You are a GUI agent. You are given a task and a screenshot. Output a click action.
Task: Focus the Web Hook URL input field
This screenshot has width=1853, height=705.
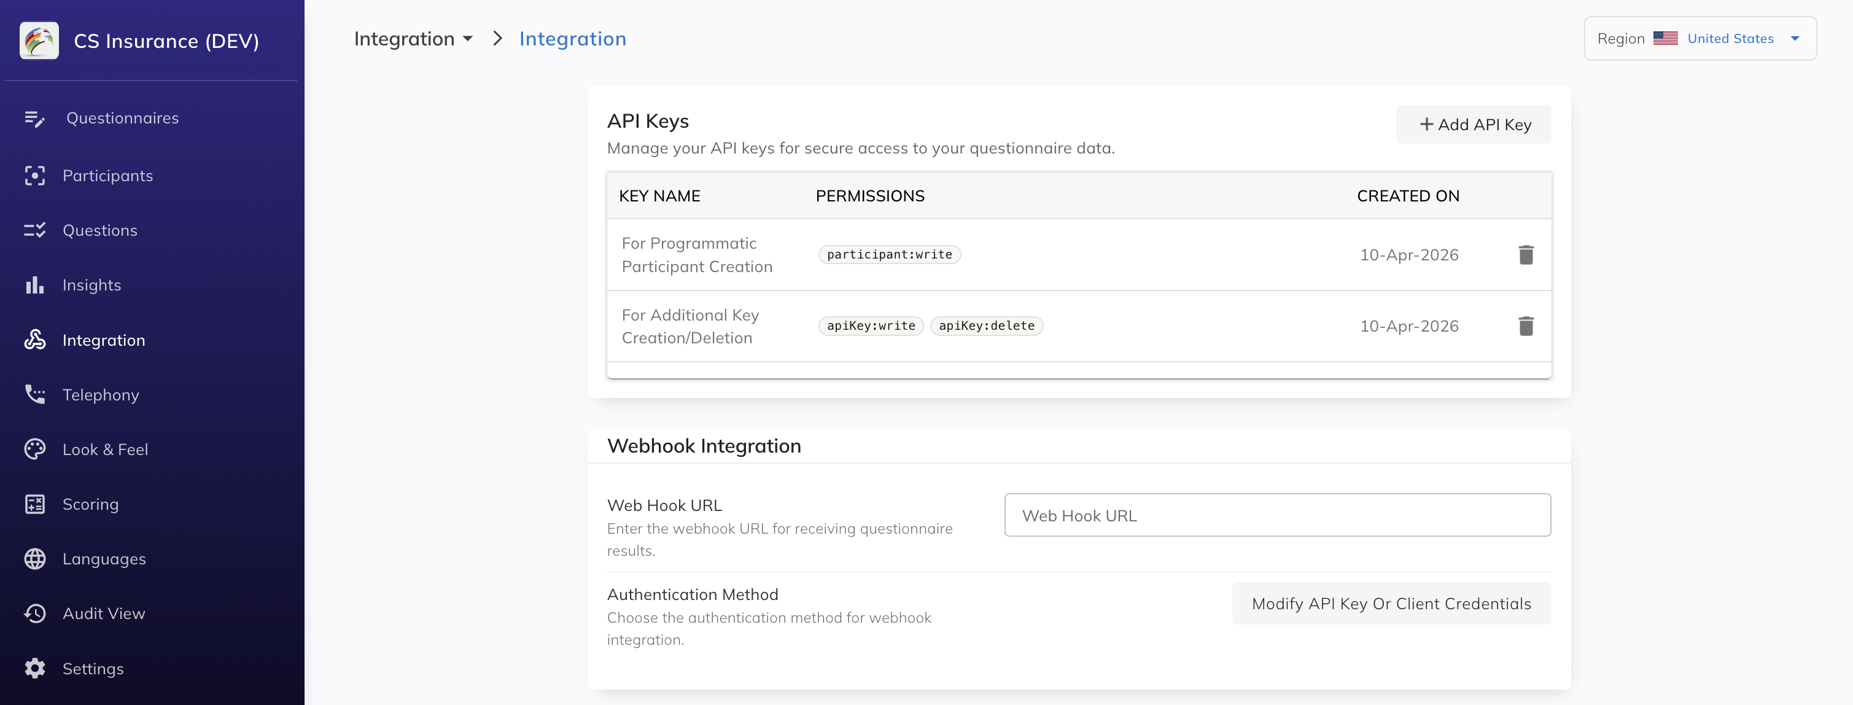1277,515
